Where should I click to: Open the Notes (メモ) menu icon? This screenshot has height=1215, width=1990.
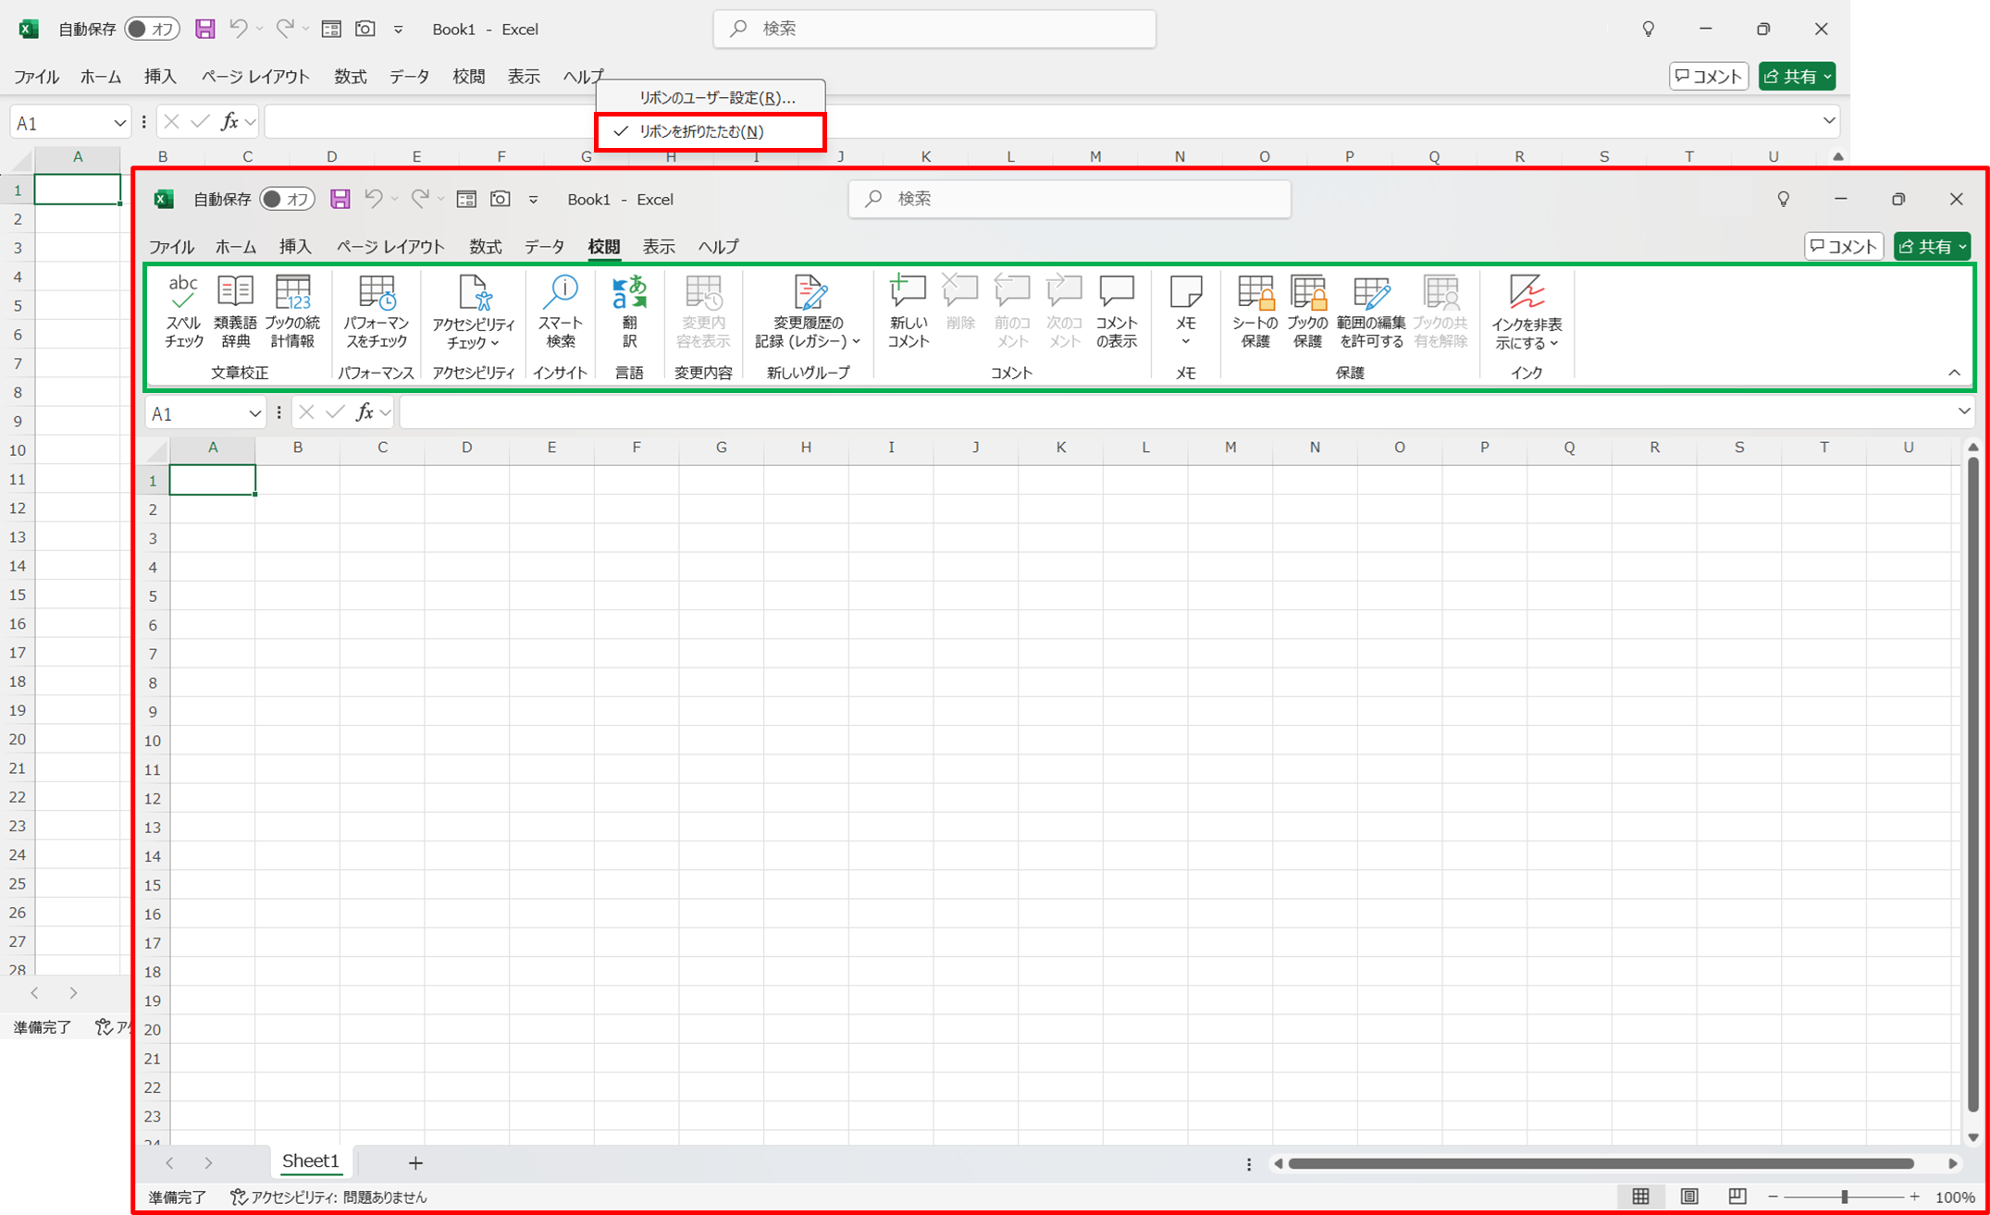(x=1186, y=292)
